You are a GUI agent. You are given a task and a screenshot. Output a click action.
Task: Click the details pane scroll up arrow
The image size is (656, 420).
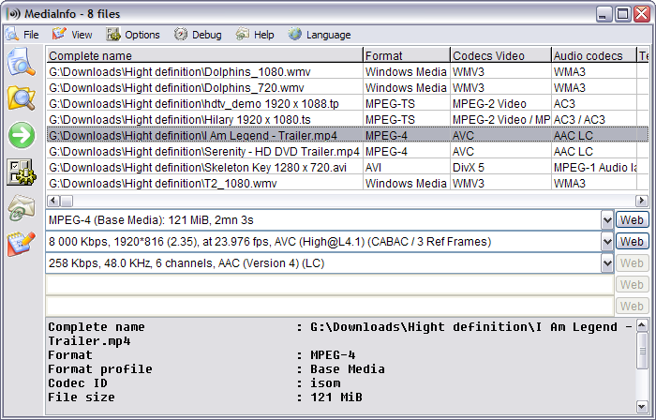pyautogui.click(x=642, y=325)
